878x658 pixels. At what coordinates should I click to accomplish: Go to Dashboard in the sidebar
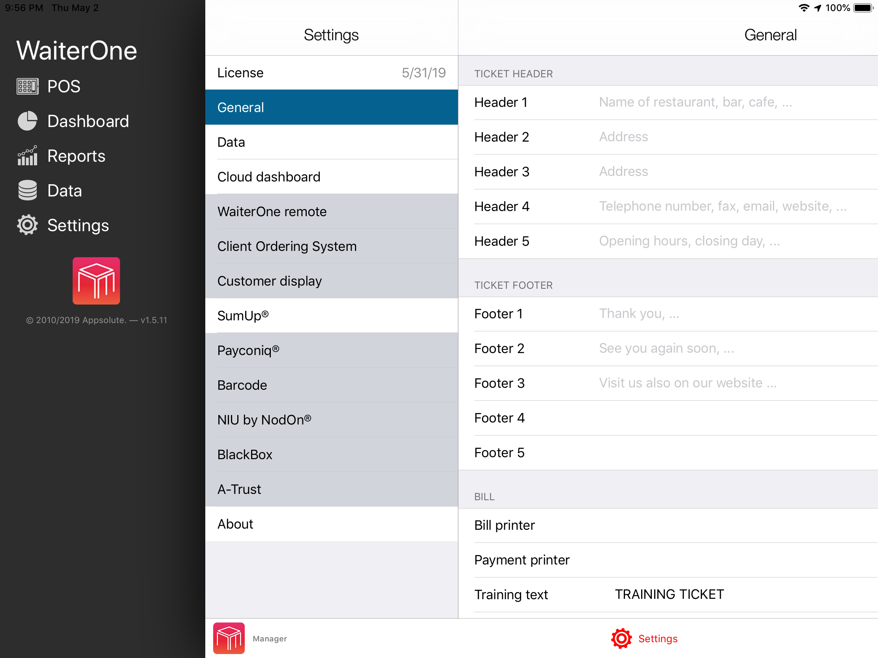pyautogui.click(x=88, y=122)
